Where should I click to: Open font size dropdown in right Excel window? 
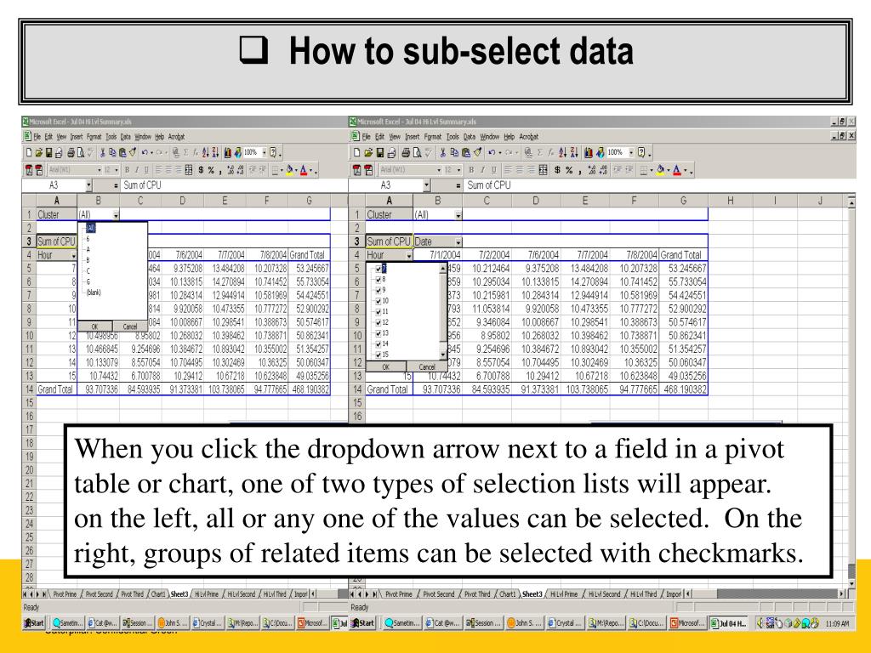tap(458, 170)
